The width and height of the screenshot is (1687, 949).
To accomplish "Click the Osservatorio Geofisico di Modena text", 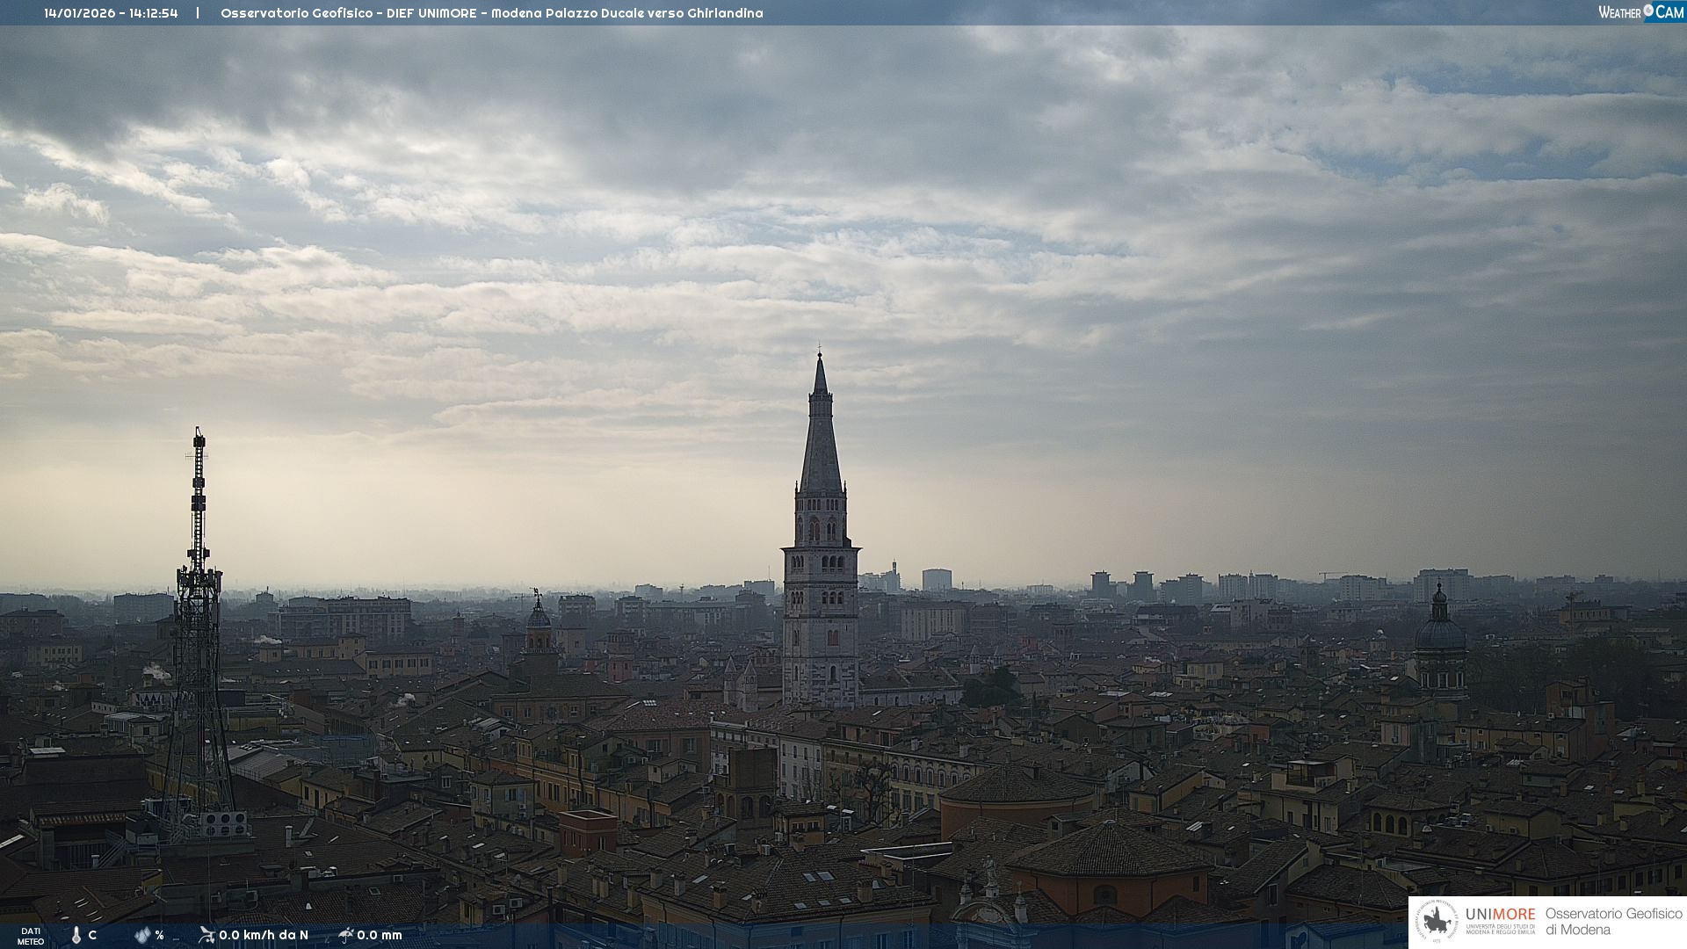I will (1613, 922).
